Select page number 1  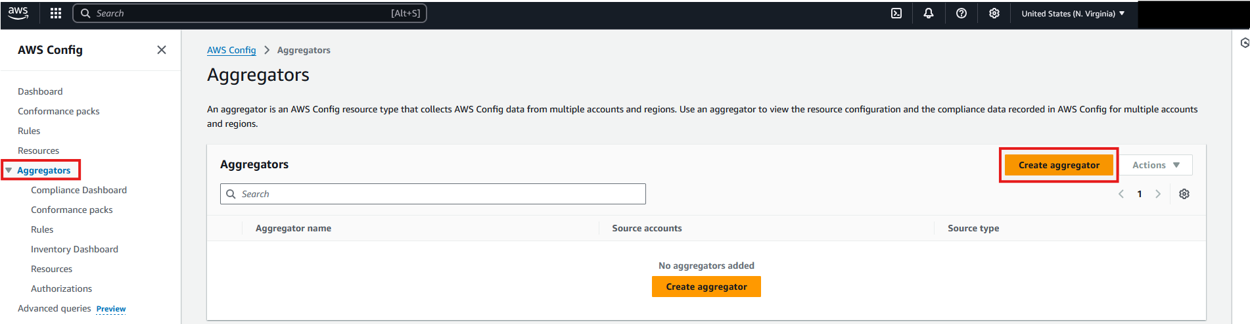(x=1140, y=194)
